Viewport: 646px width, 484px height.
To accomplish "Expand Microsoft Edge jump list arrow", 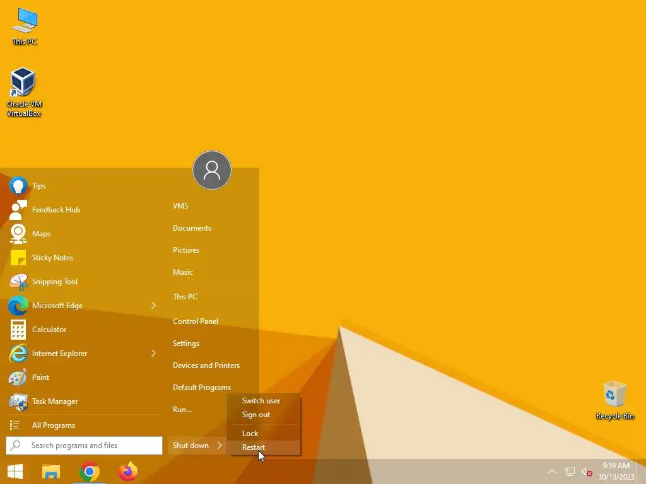I will click(153, 306).
